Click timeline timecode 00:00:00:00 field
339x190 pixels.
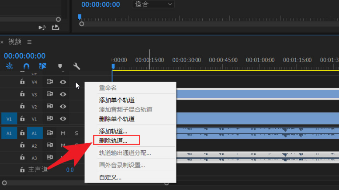tap(24, 56)
